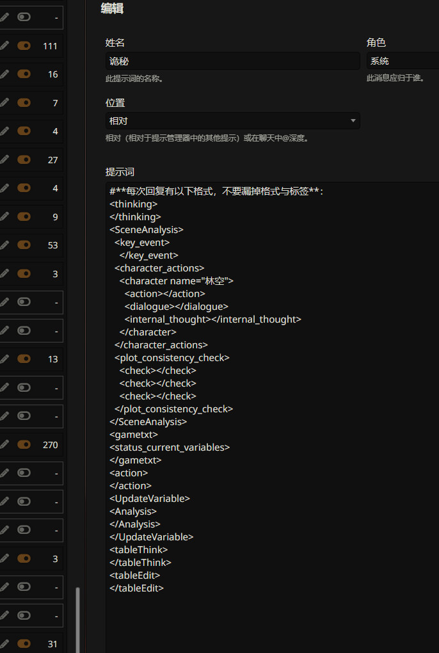Enable the disabled prompt directly above 111 row
439x653 pixels.
(24, 17)
